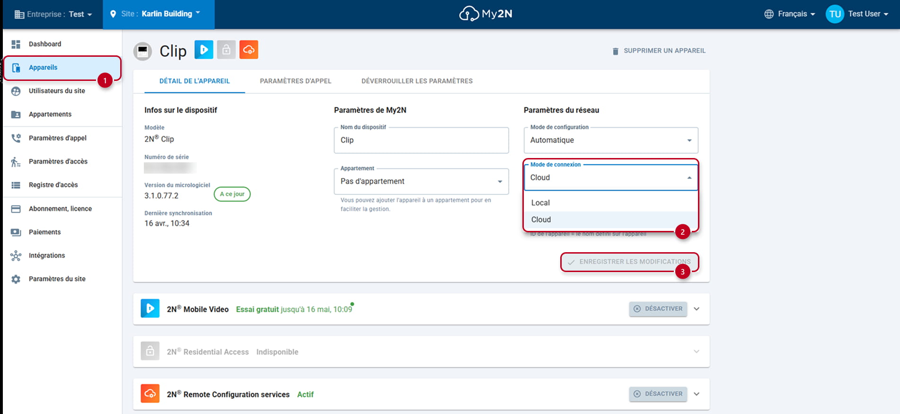This screenshot has height=414, width=900.
Task: Click the Paramètres d'appel phone icon
Action: pos(16,138)
